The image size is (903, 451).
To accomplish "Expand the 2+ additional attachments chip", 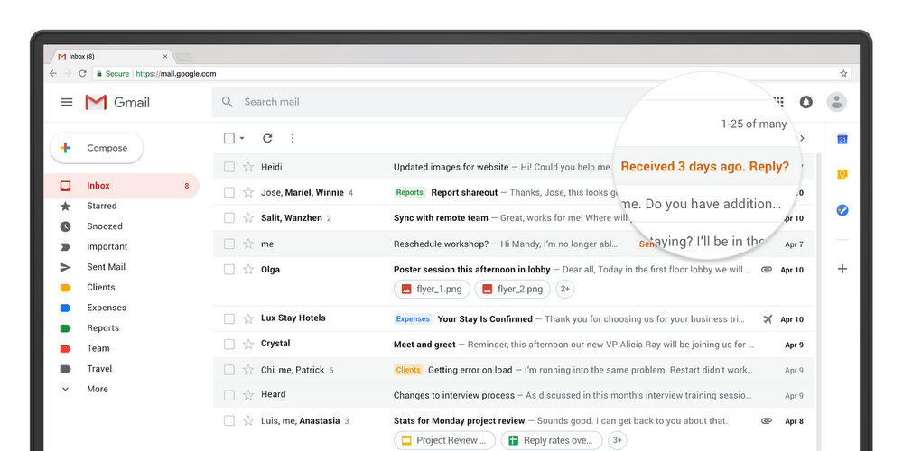I will coord(565,289).
